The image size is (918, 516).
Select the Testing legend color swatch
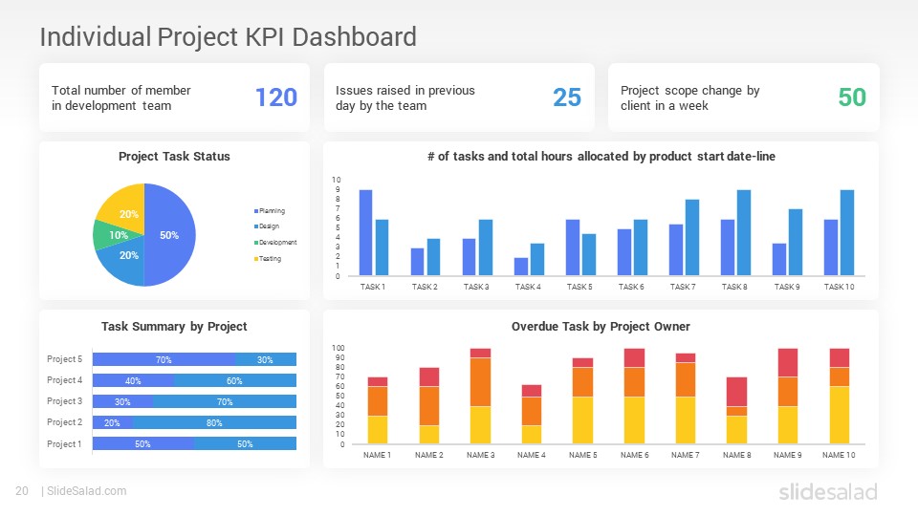point(256,259)
